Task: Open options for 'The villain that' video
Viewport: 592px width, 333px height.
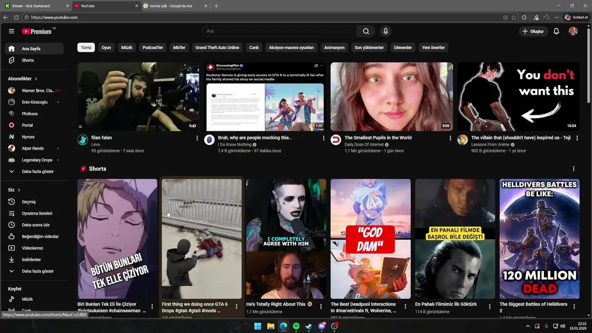Action: coord(577,138)
